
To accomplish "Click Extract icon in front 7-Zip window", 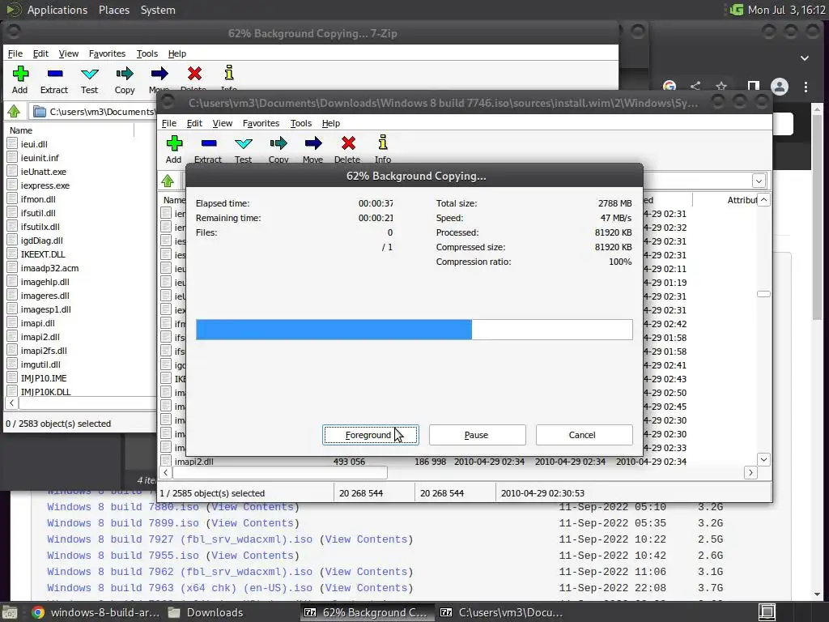I will tap(208, 143).
